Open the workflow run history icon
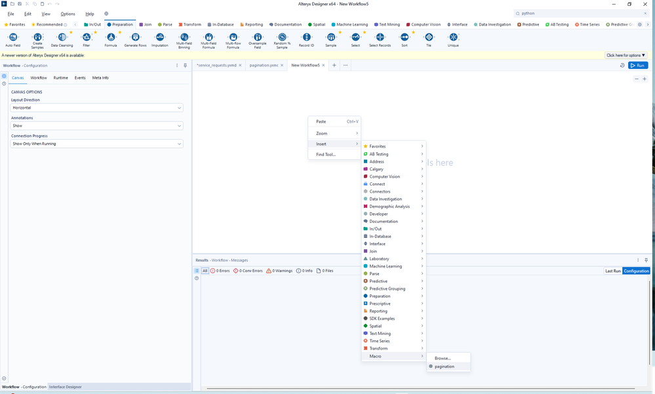Viewport: 655px width, 394px height. tap(622, 65)
